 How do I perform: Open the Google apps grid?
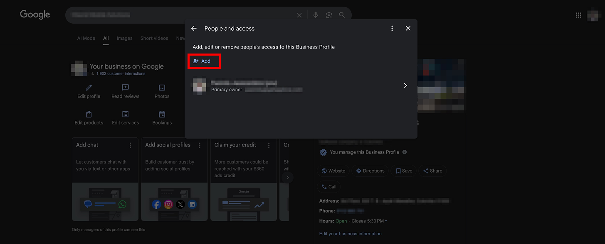pyautogui.click(x=578, y=15)
